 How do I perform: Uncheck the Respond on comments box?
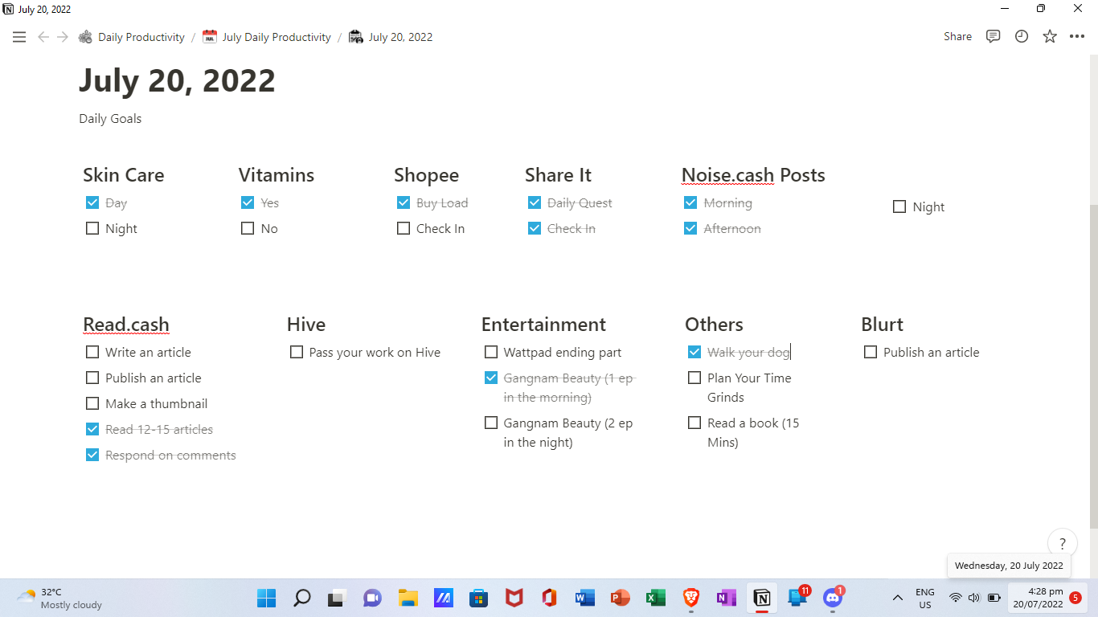click(92, 455)
